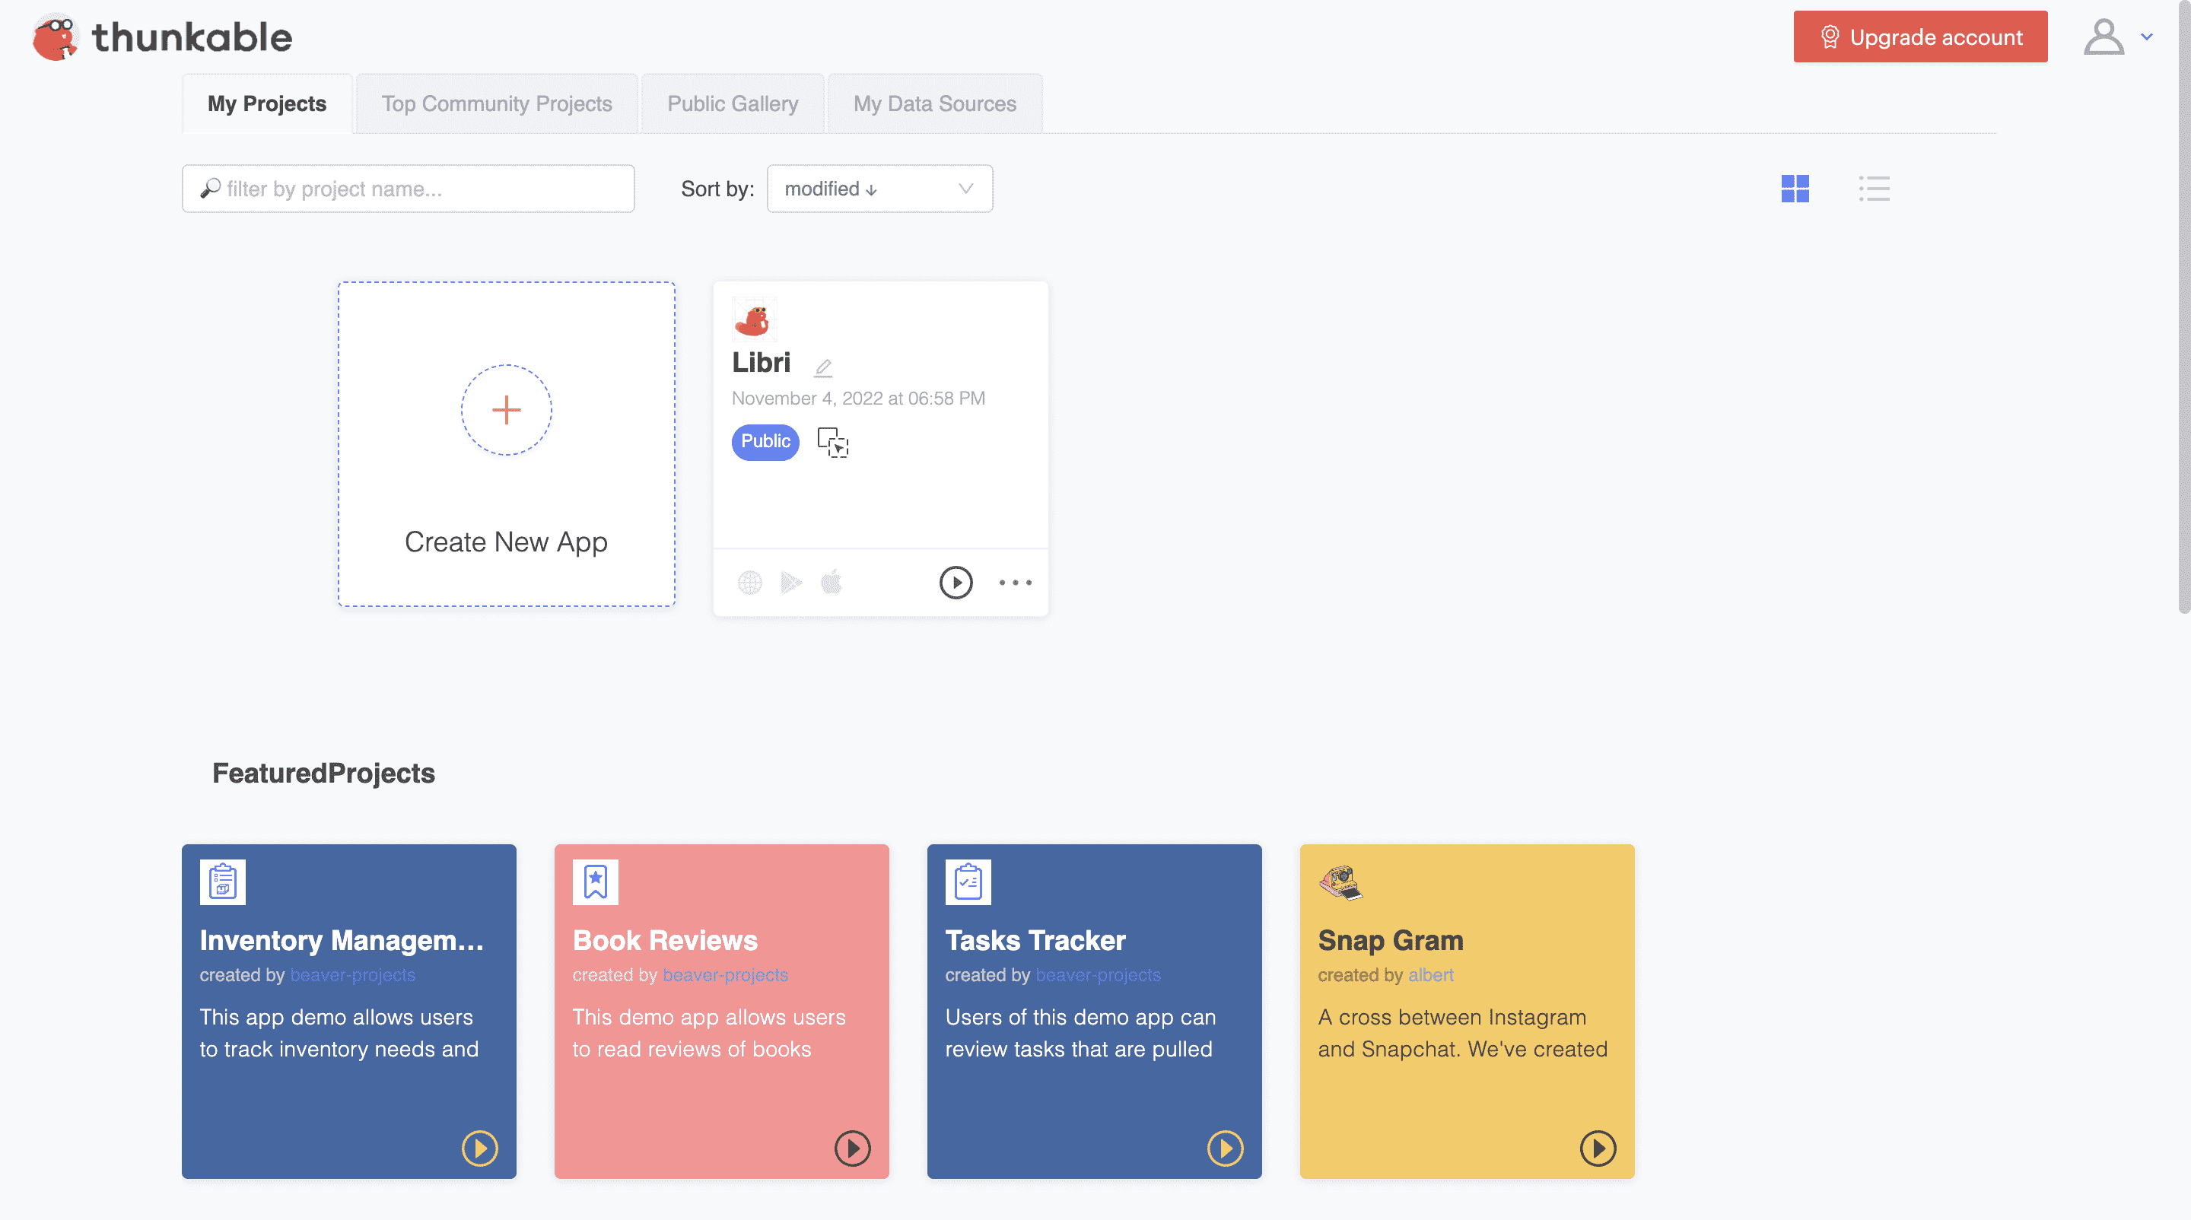Viewport: 2191px width, 1220px height.
Task: Click the thunkable wordmark text
Action: tap(192, 37)
